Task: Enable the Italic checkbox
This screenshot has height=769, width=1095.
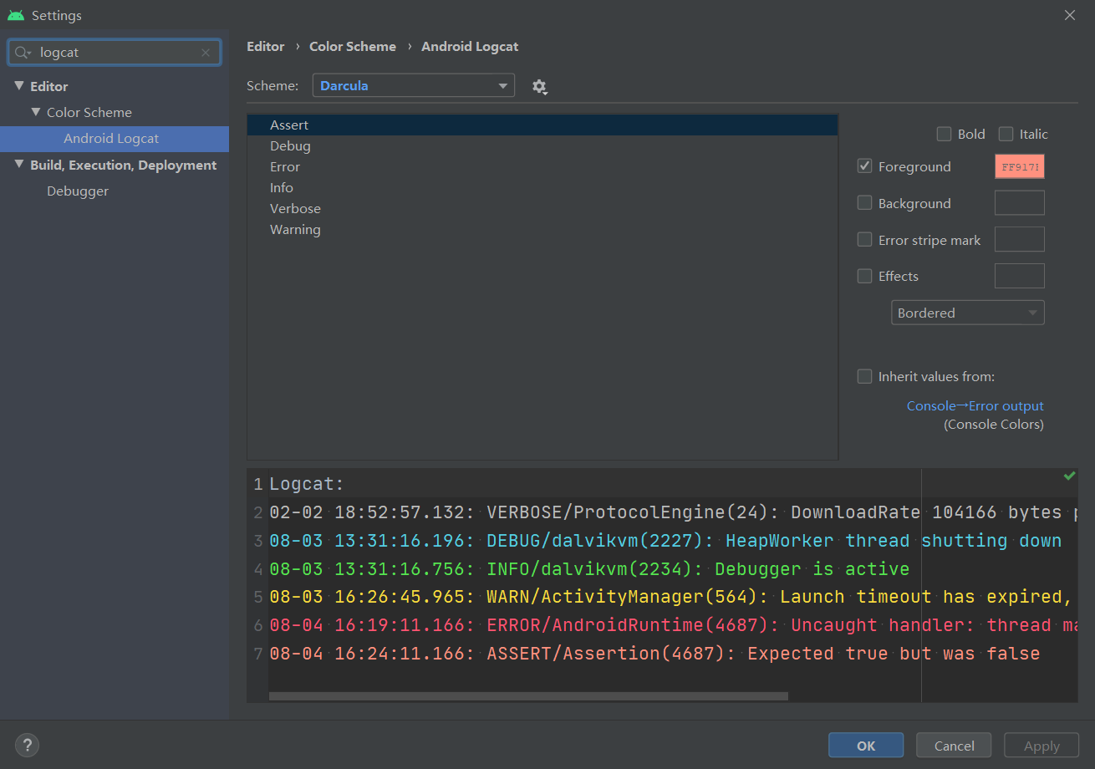Action: click(1006, 134)
